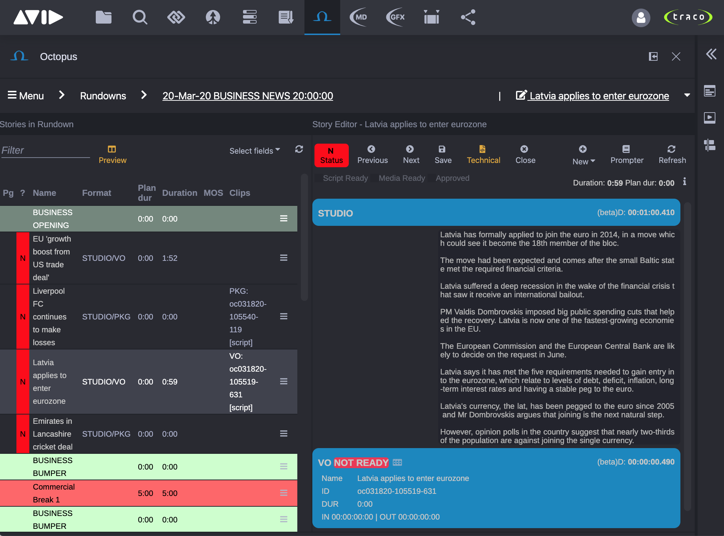Click the red N Status button

coord(331,155)
